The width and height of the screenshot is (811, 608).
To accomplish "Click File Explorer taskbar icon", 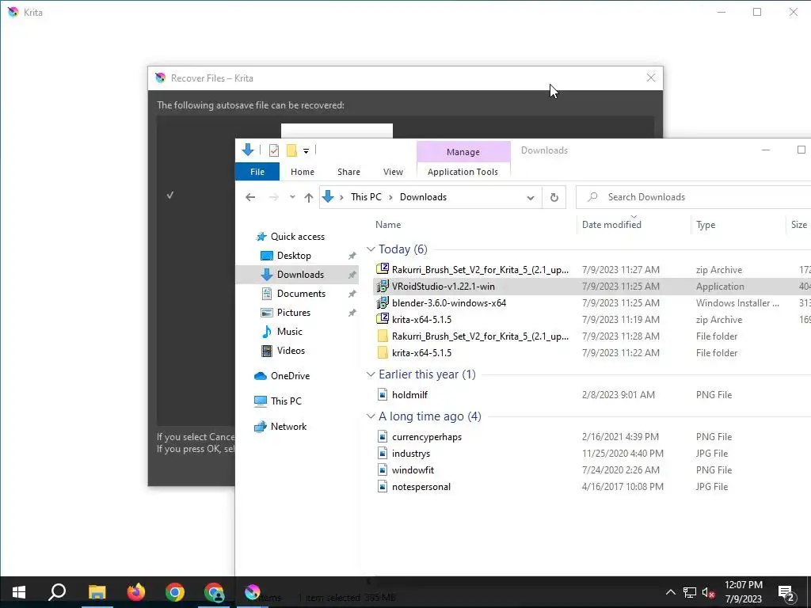I will coord(97,592).
